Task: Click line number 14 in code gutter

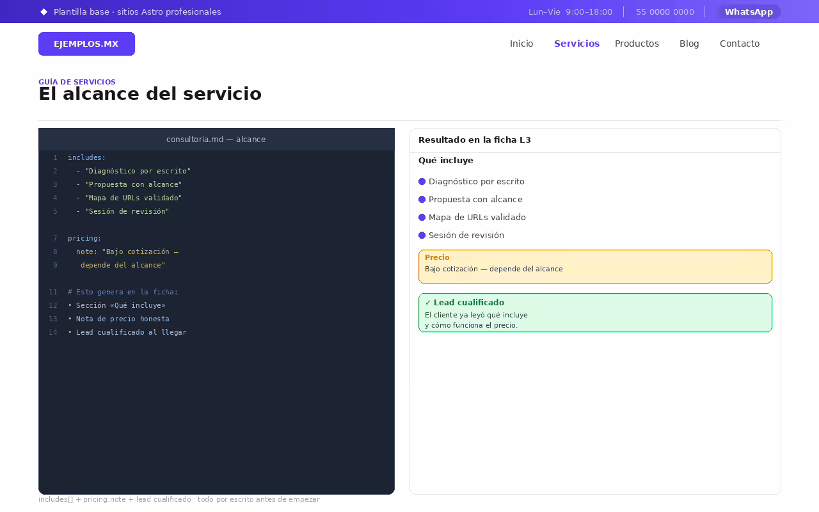Action: click(x=53, y=332)
